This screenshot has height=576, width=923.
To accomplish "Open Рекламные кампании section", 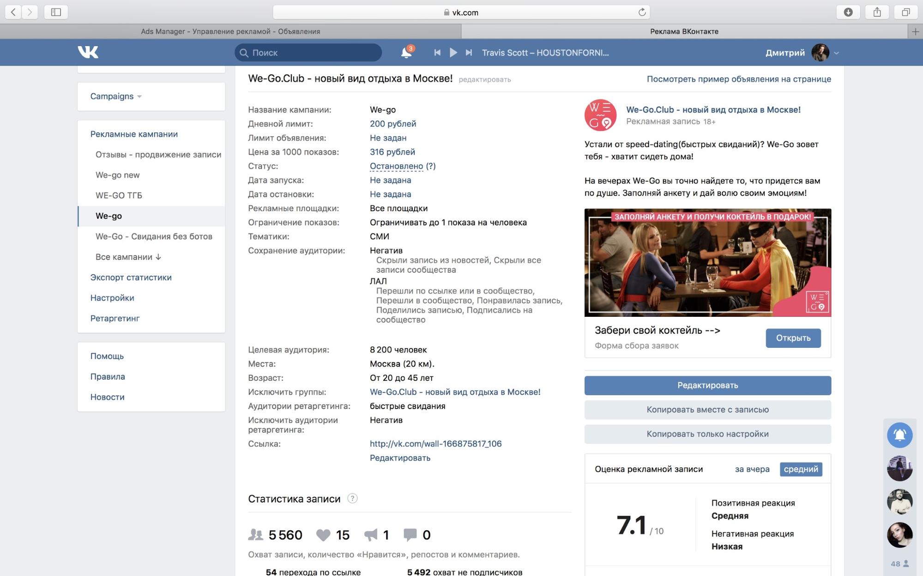I will tap(134, 134).
